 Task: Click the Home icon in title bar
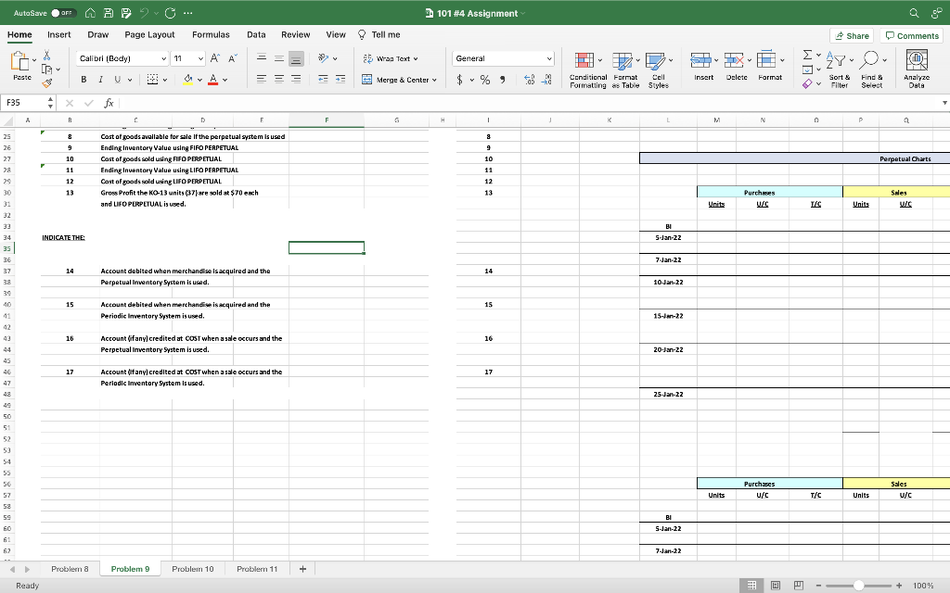(90, 13)
